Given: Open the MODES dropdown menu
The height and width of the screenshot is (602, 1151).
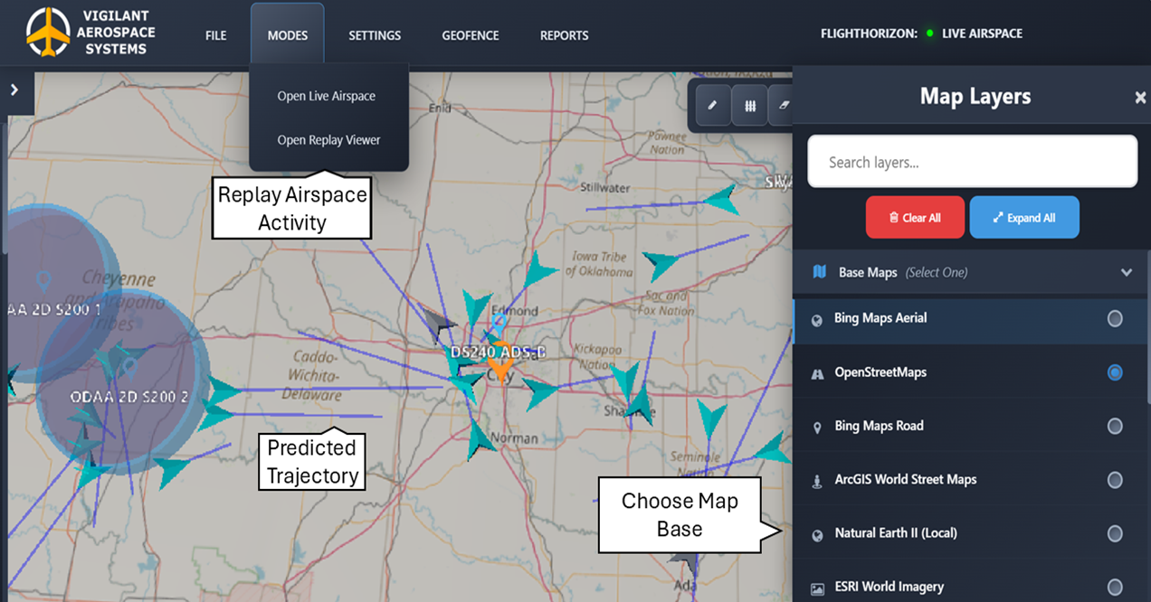Looking at the screenshot, I should [x=287, y=35].
